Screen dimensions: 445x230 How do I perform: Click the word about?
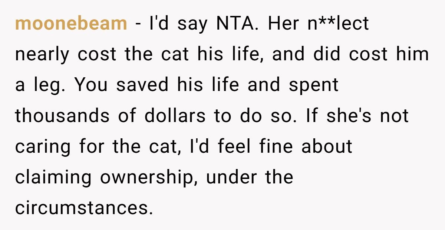click(326, 146)
